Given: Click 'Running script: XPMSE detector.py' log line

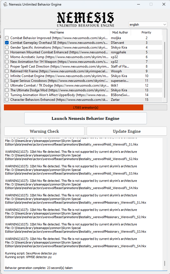Looking at the screenshot, I should pyautogui.click(x=28, y=257).
